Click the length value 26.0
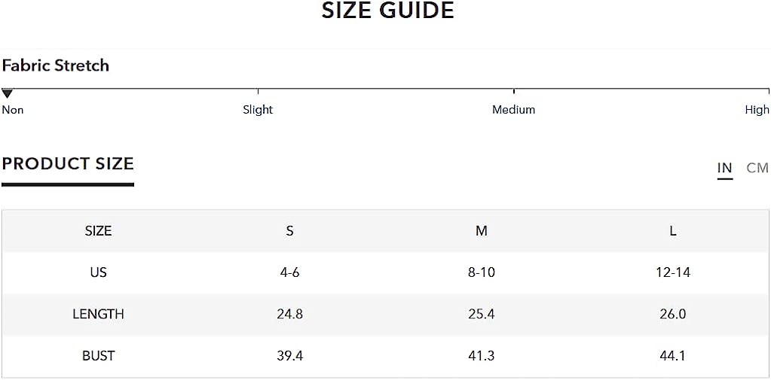771x380 pixels. coord(673,314)
